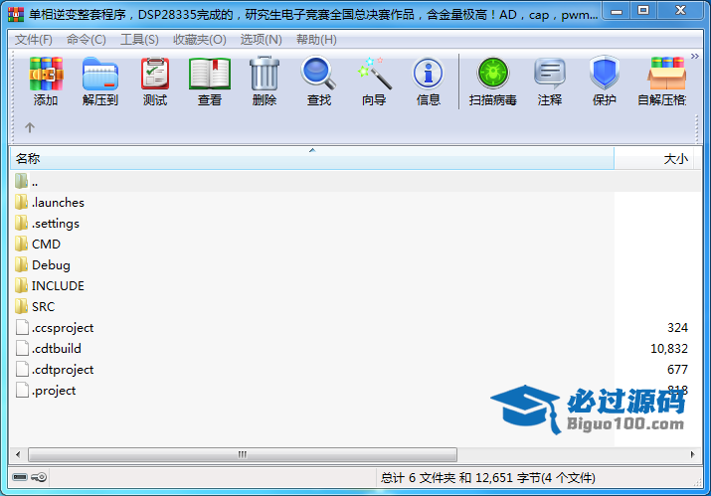Viewport: 711px width, 496px height.
Task: Show archive Info (信息) icon
Action: 428,82
